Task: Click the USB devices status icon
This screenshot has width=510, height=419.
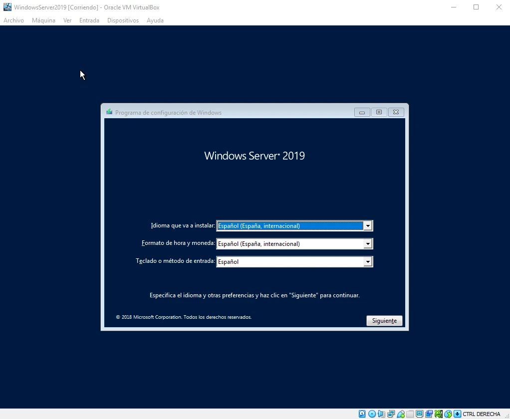Action: coord(401,414)
